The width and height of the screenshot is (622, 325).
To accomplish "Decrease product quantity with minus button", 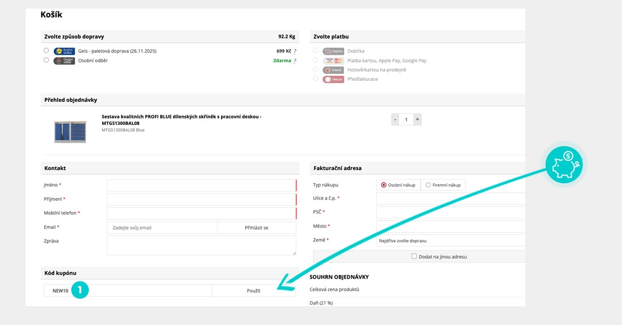I will pos(395,119).
